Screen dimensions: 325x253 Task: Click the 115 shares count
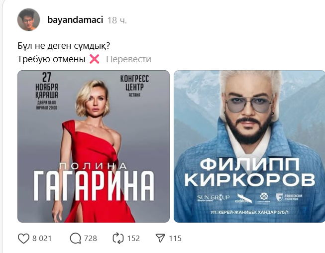tap(175, 239)
